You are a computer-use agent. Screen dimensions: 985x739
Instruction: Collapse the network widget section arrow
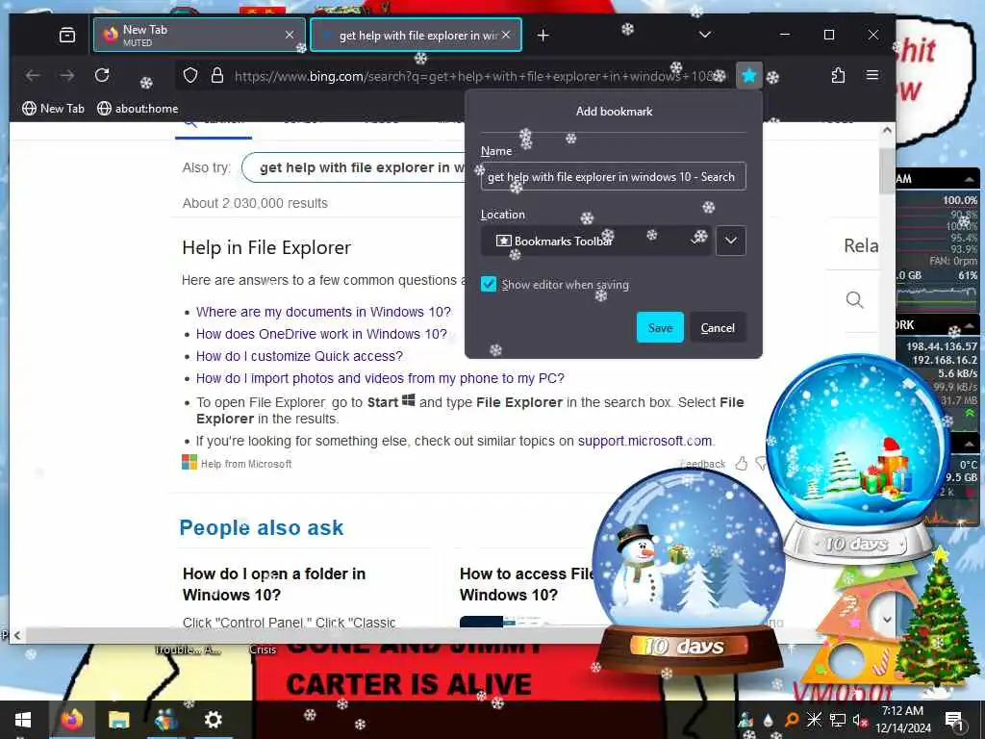(970, 325)
